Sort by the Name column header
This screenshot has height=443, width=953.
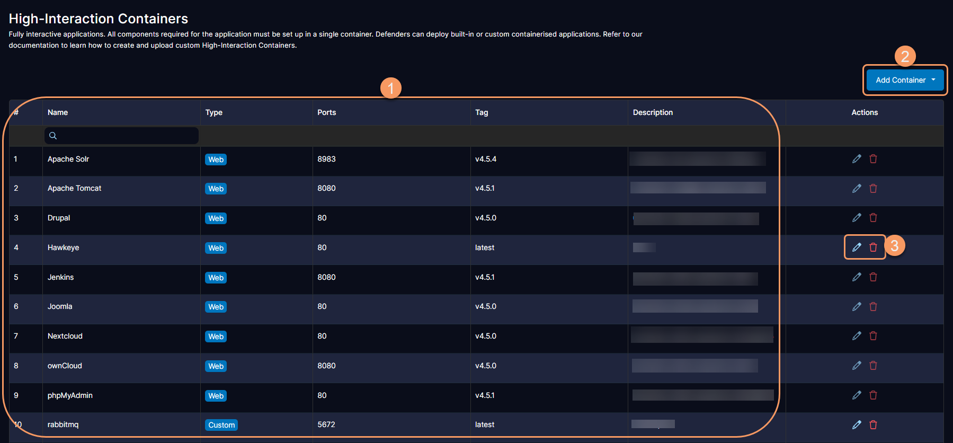coord(58,112)
